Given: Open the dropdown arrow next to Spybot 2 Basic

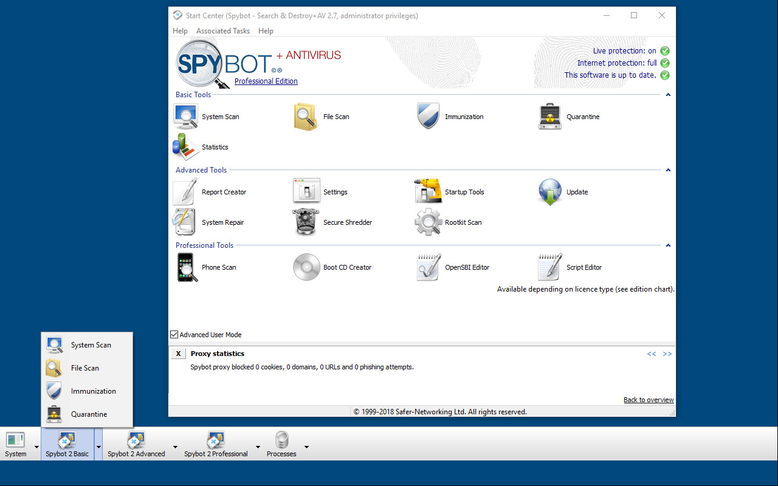Looking at the screenshot, I should [x=98, y=447].
